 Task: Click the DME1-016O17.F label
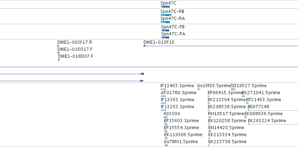click(x=75, y=49)
